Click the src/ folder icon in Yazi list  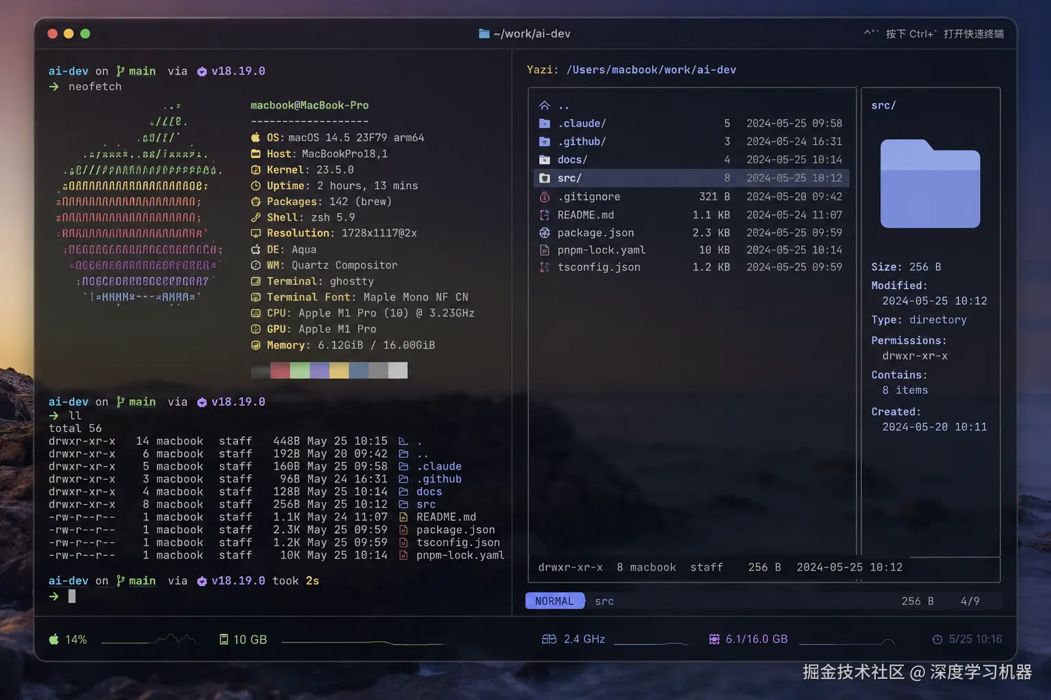545,178
